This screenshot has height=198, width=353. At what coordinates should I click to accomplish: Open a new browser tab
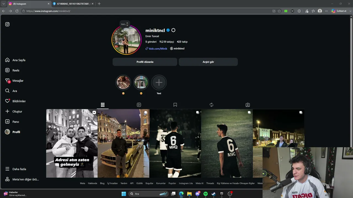[x=99, y=4]
